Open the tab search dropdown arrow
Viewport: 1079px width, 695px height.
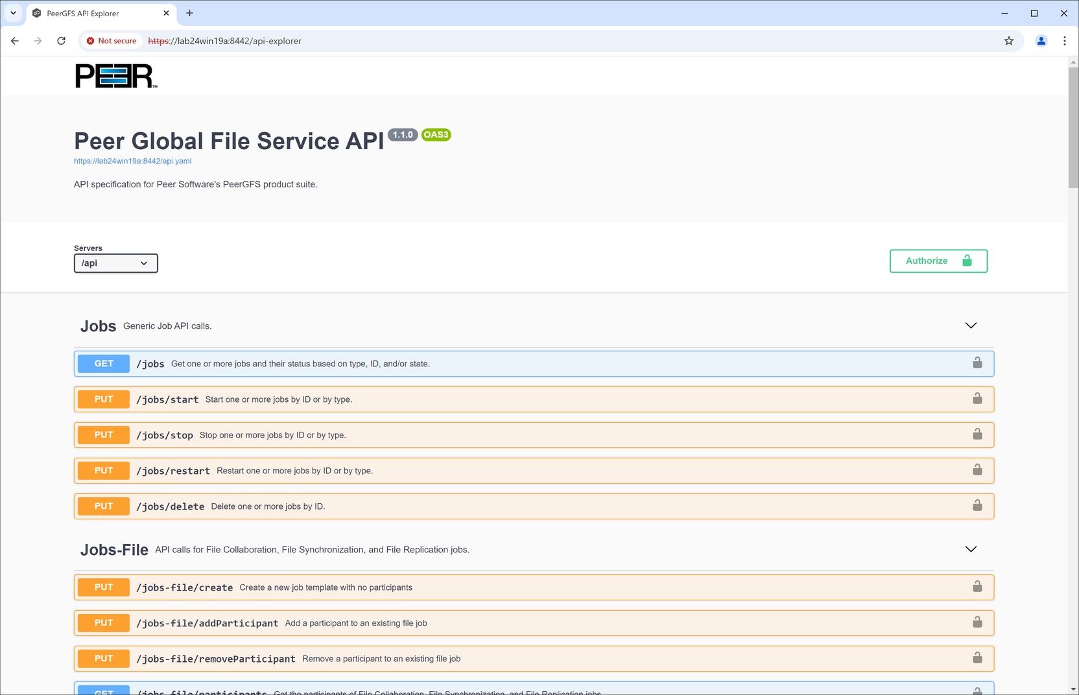pyautogui.click(x=13, y=13)
